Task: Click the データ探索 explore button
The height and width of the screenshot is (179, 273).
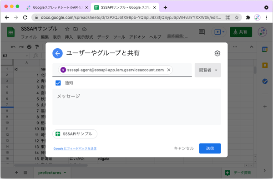Action: pyautogui.click(x=238, y=173)
